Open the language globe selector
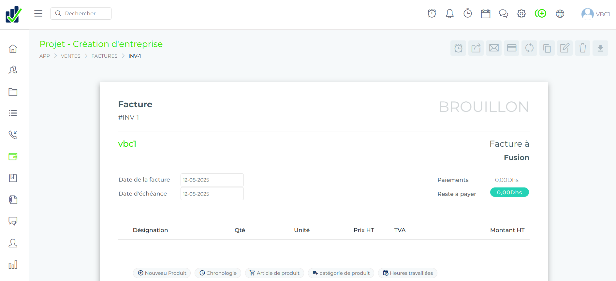Image resolution: width=616 pixels, height=281 pixels. coord(560,14)
